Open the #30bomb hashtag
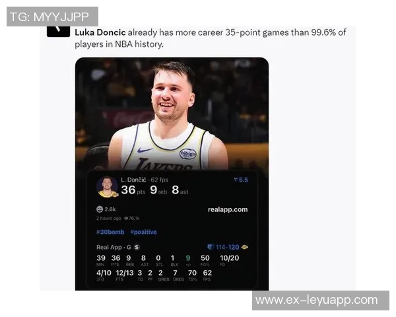Viewport: 396px width, 317px height. (110, 232)
